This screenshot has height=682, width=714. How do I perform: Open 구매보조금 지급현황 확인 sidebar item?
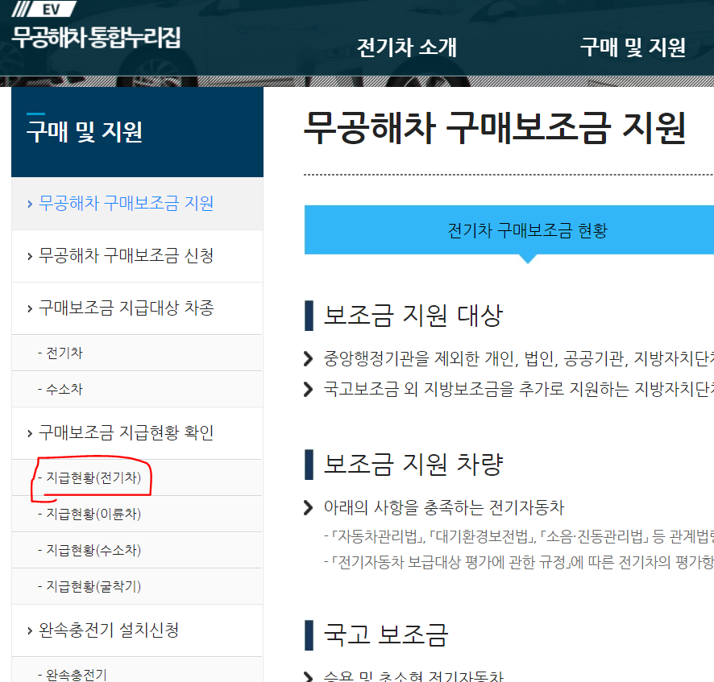137,432
